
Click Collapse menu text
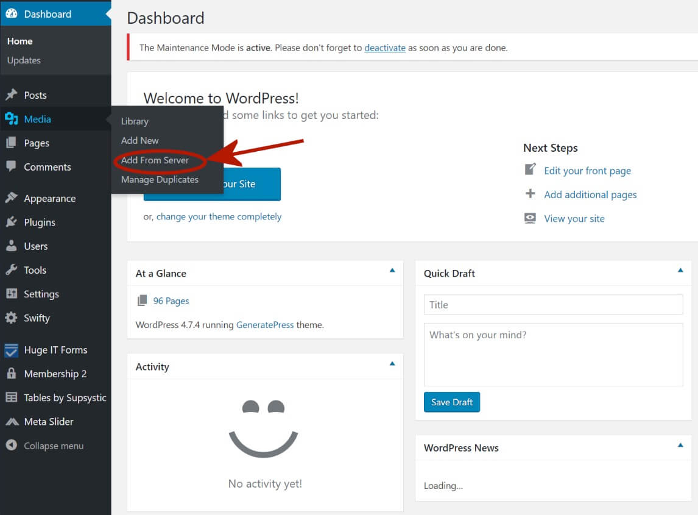point(54,446)
